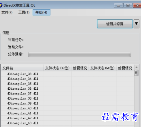Maximize the DirectX修复工具 window
This screenshot has width=141, height=127.
[128, 5]
